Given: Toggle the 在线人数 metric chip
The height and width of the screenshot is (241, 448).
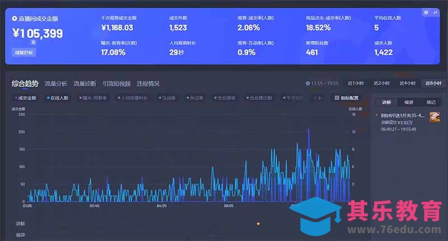Looking at the screenshot, I should point(58,98).
